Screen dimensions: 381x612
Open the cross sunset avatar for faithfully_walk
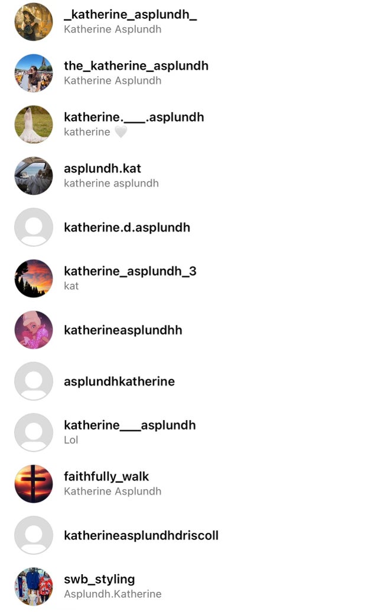(x=34, y=484)
